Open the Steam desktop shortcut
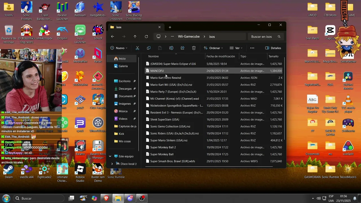The image size is (361, 203). (x=9, y=171)
